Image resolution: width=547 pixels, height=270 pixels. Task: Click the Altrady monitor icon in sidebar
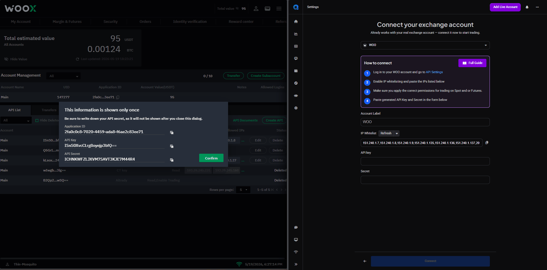[x=296, y=240]
